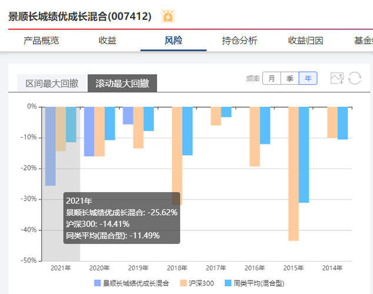Toggle 同类平均(混合型) legend series
This screenshot has width=373, height=294.
pyautogui.click(x=255, y=283)
